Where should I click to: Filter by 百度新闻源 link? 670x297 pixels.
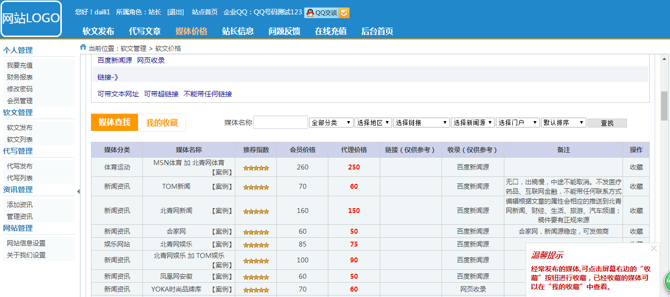(x=115, y=60)
